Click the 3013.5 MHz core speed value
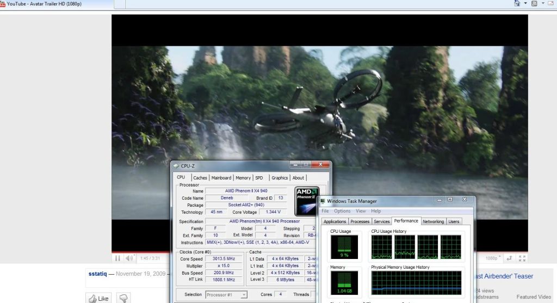This screenshot has width=557, height=303. point(224,258)
